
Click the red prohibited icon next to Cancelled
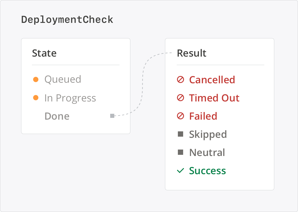click(180, 80)
